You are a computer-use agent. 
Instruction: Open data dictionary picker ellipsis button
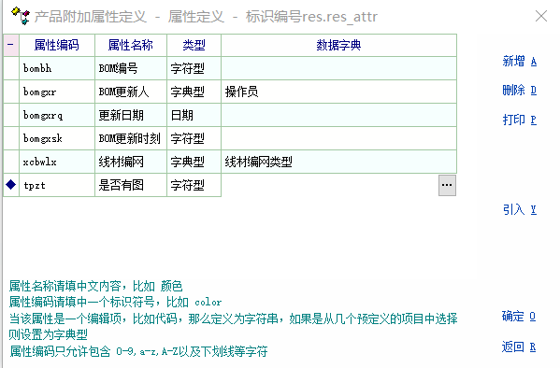pyautogui.click(x=447, y=185)
